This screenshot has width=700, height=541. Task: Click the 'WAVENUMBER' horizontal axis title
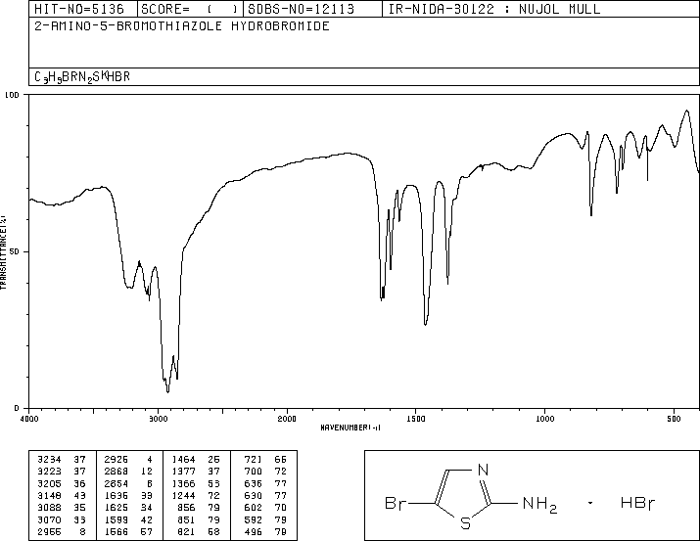(350, 428)
